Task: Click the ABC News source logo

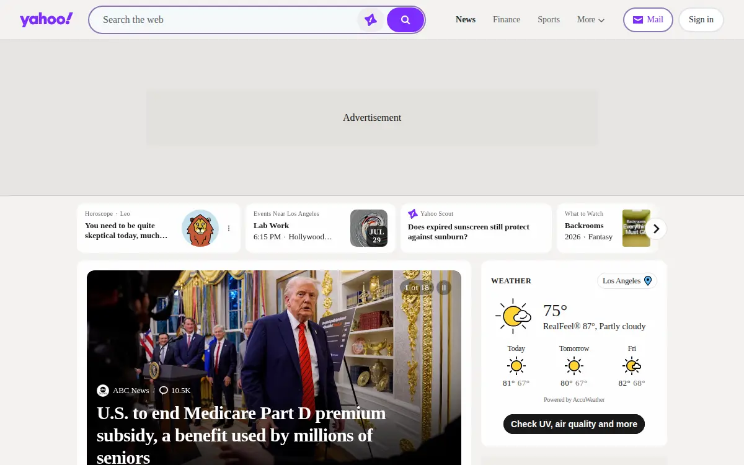Action: [103, 391]
